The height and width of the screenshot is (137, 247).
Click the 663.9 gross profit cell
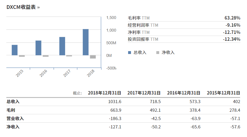[x=116, y=110]
